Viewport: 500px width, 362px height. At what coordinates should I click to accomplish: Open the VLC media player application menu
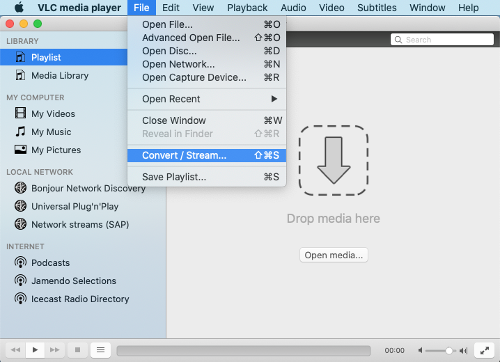79,8
